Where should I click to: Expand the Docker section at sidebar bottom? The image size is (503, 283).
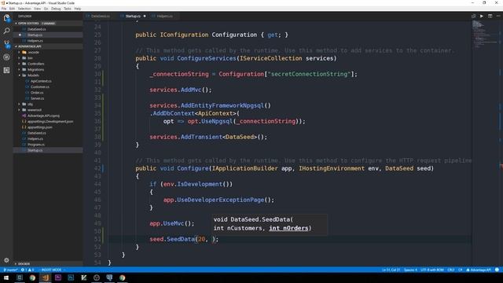pos(24,264)
